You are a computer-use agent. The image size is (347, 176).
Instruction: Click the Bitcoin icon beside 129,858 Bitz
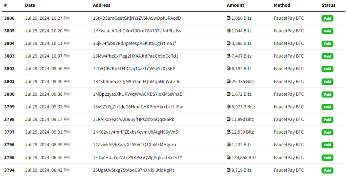click(x=229, y=157)
